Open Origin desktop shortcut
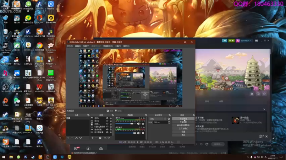This screenshot has height=160, width=286. (x=5, y=102)
